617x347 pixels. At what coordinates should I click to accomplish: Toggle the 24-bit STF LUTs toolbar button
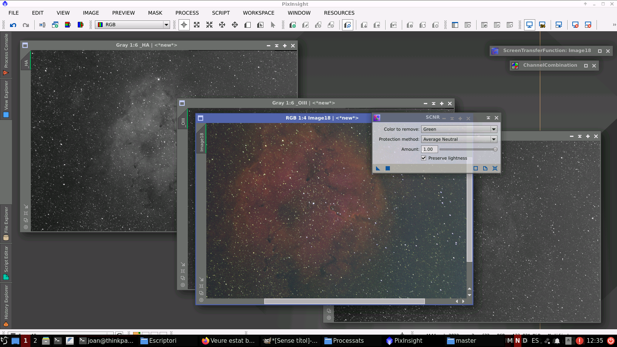[543, 25]
